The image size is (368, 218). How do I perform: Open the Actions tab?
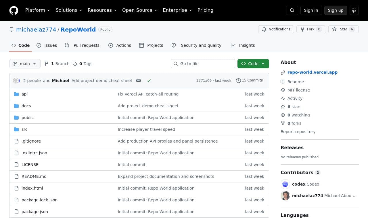[120, 45]
